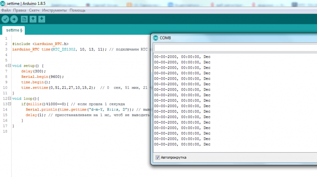Click the Serial.begin(9600); line
The width and height of the screenshot is (317, 177).
[x=42, y=77]
